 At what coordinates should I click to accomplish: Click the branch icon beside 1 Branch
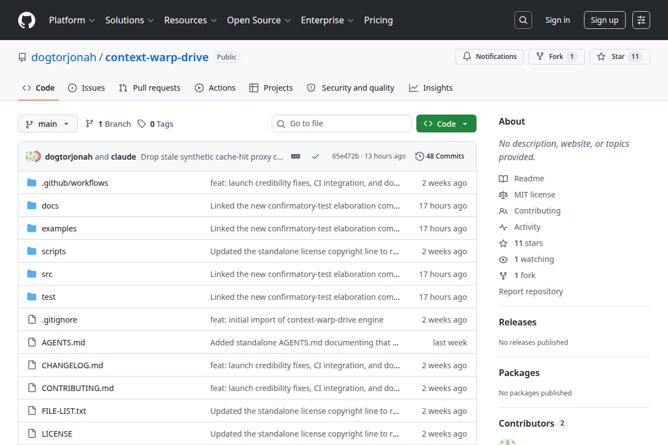click(90, 123)
